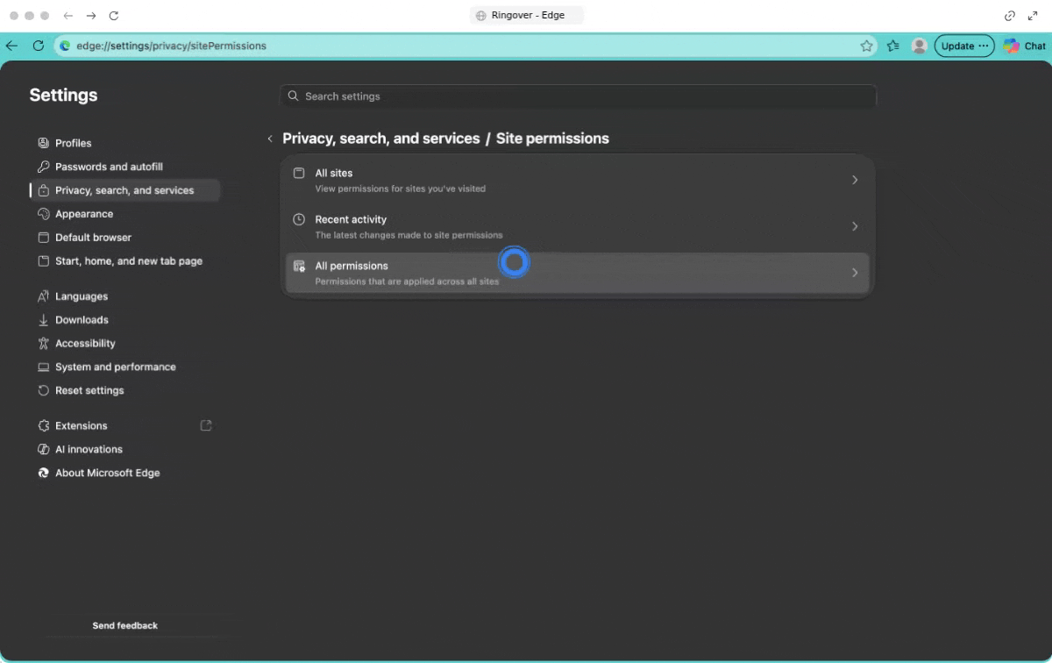Click the Profiles person icon
1052x663 pixels.
44,143
